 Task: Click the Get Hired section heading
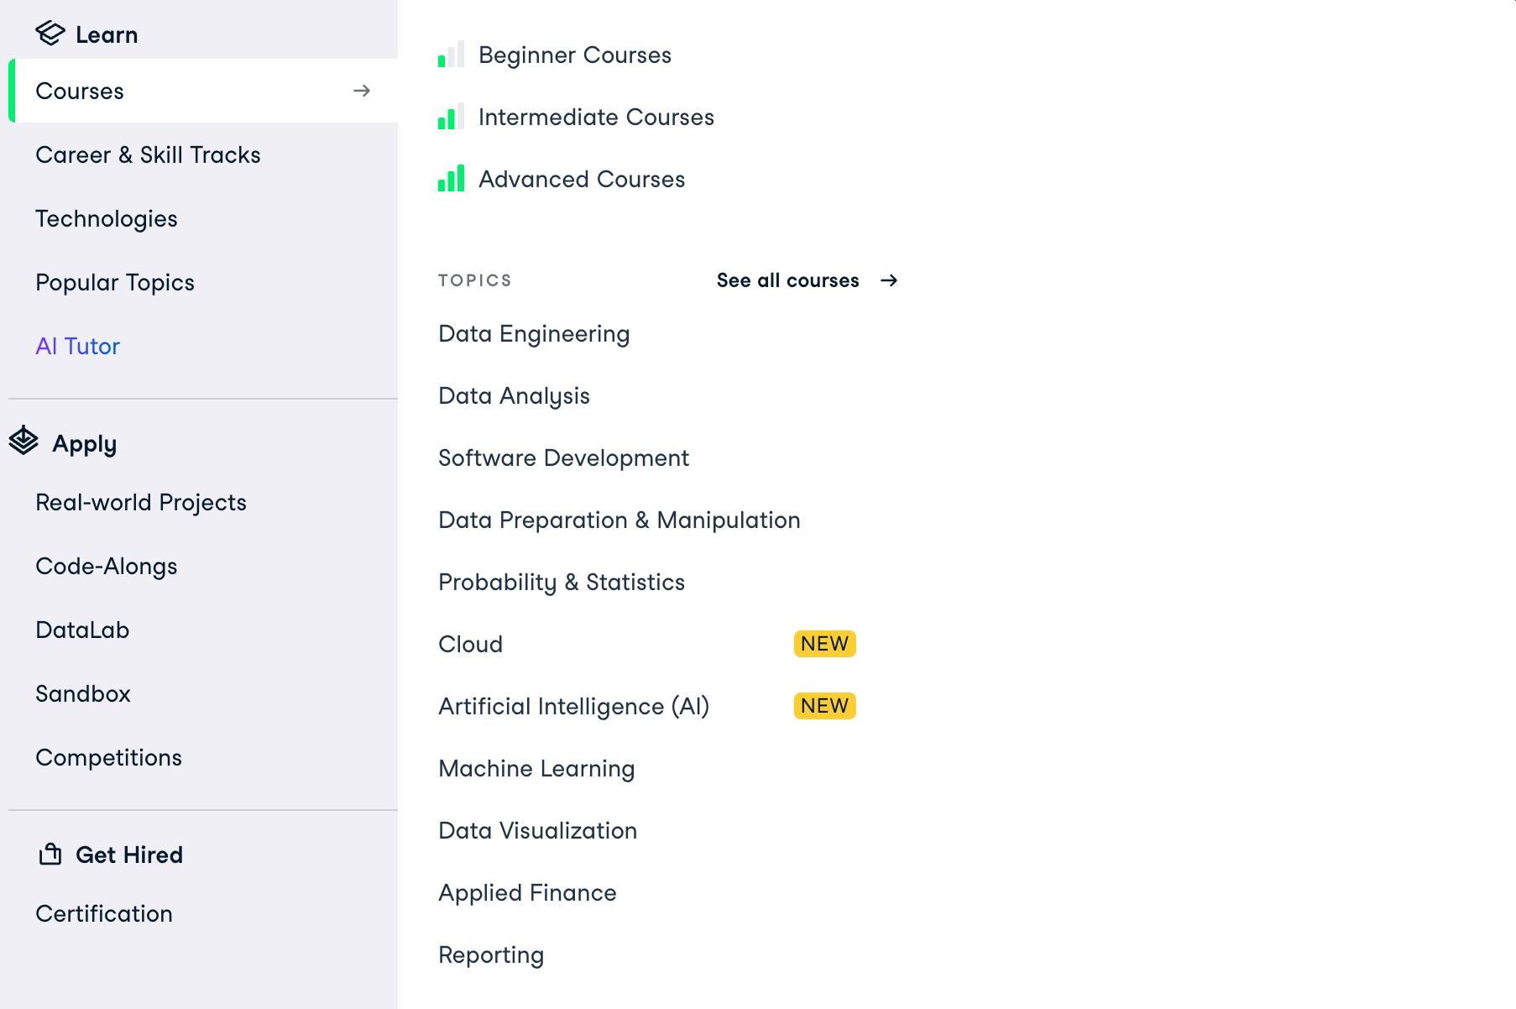point(129,855)
